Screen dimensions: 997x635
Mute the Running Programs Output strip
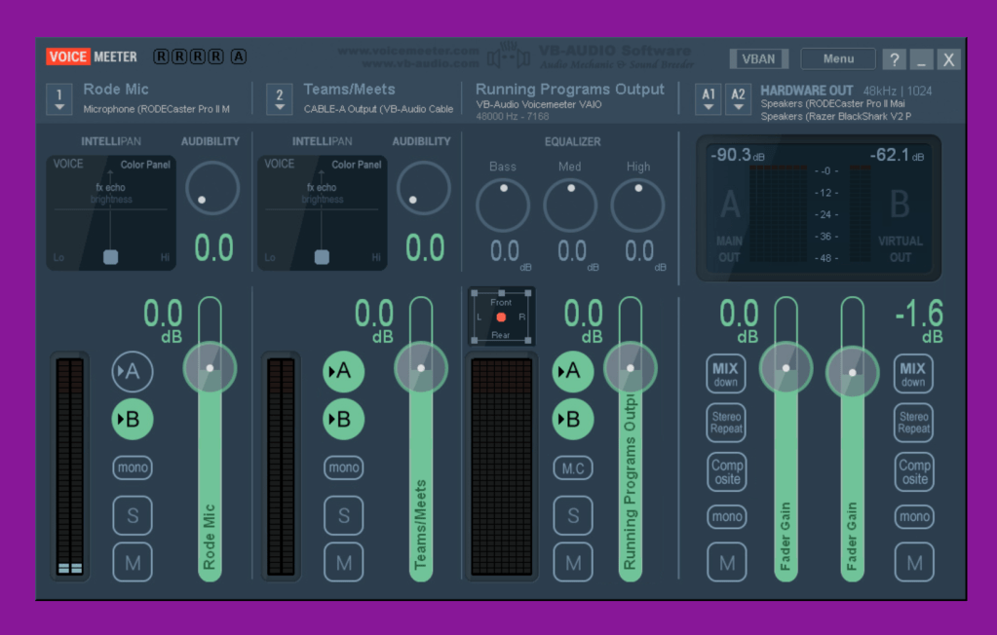coord(573,563)
